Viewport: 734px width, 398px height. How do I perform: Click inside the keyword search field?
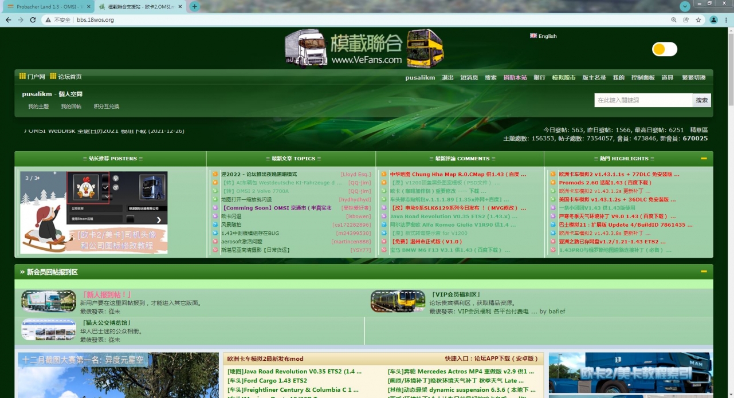[x=643, y=100]
